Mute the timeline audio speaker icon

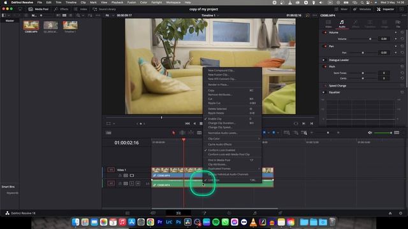click(370, 133)
